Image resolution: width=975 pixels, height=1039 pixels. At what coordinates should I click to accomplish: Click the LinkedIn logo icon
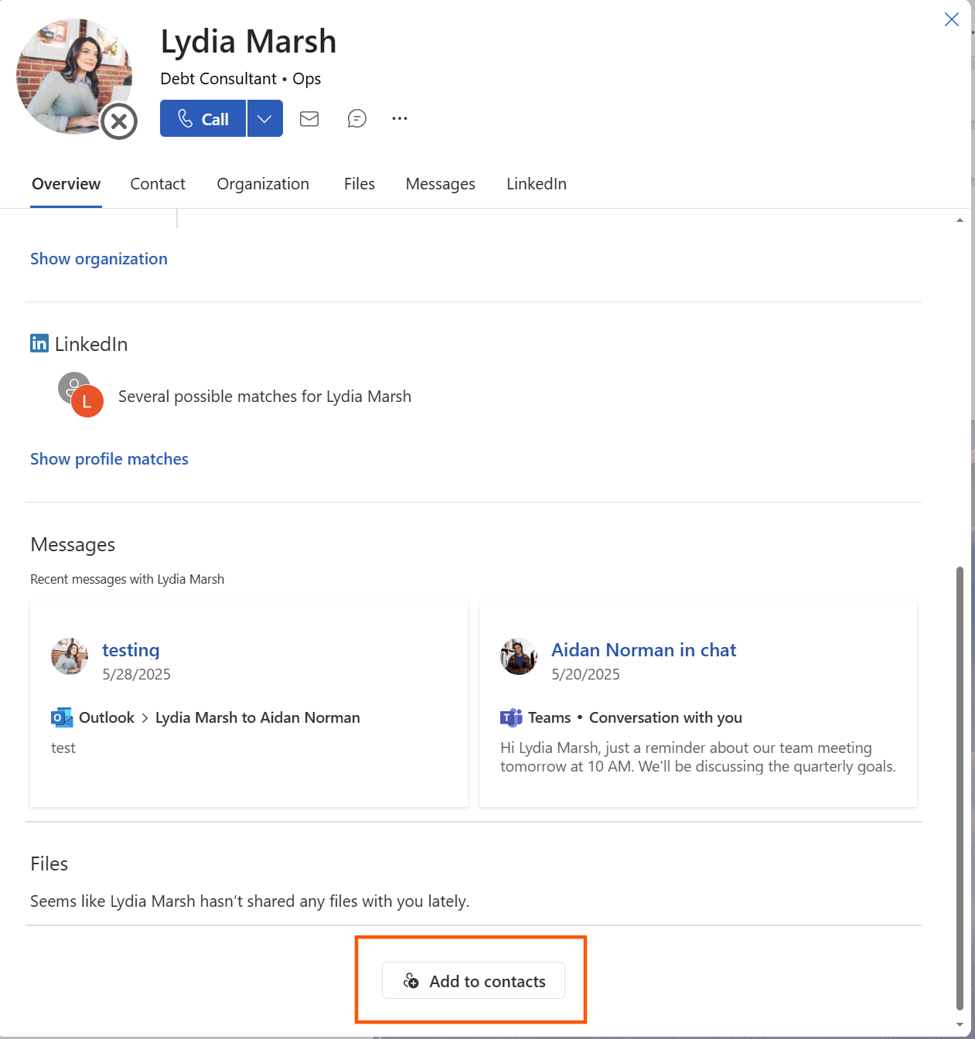[39, 343]
